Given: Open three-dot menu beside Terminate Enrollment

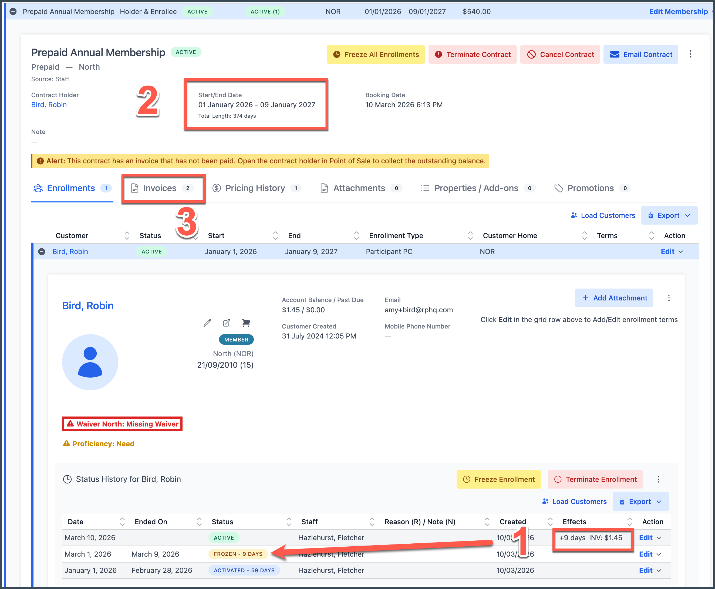Looking at the screenshot, I should 658,479.
